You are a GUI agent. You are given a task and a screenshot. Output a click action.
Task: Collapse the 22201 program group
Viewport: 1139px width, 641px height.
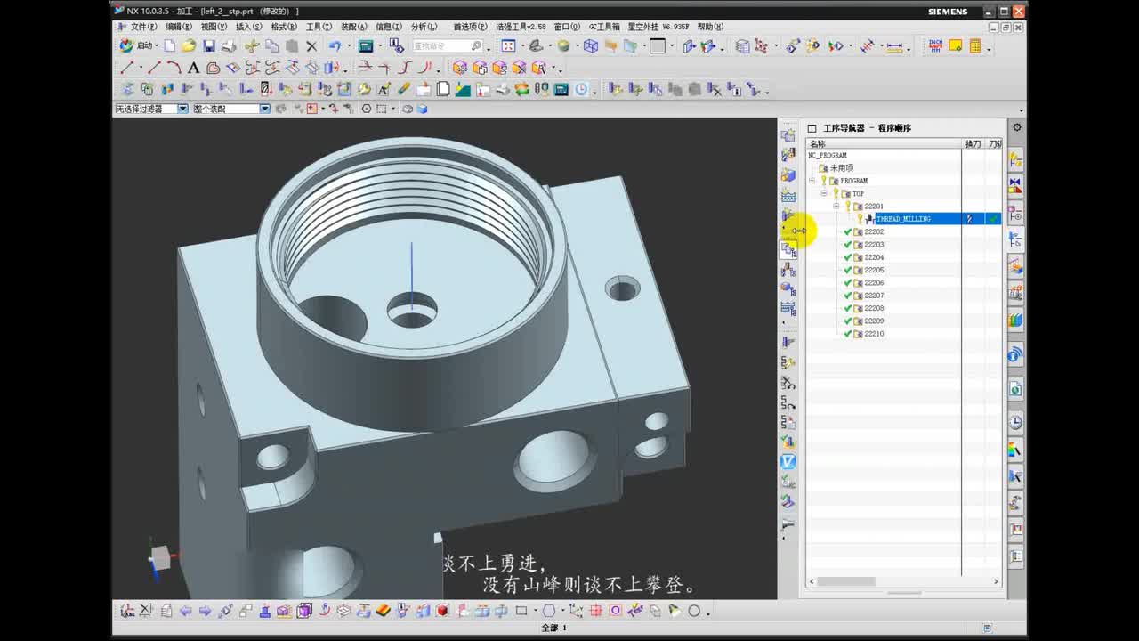836,206
